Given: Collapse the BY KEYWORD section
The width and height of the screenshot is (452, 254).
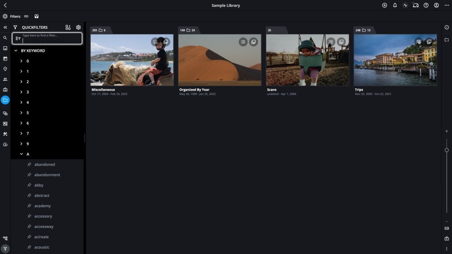Looking at the screenshot, I should click(16, 51).
